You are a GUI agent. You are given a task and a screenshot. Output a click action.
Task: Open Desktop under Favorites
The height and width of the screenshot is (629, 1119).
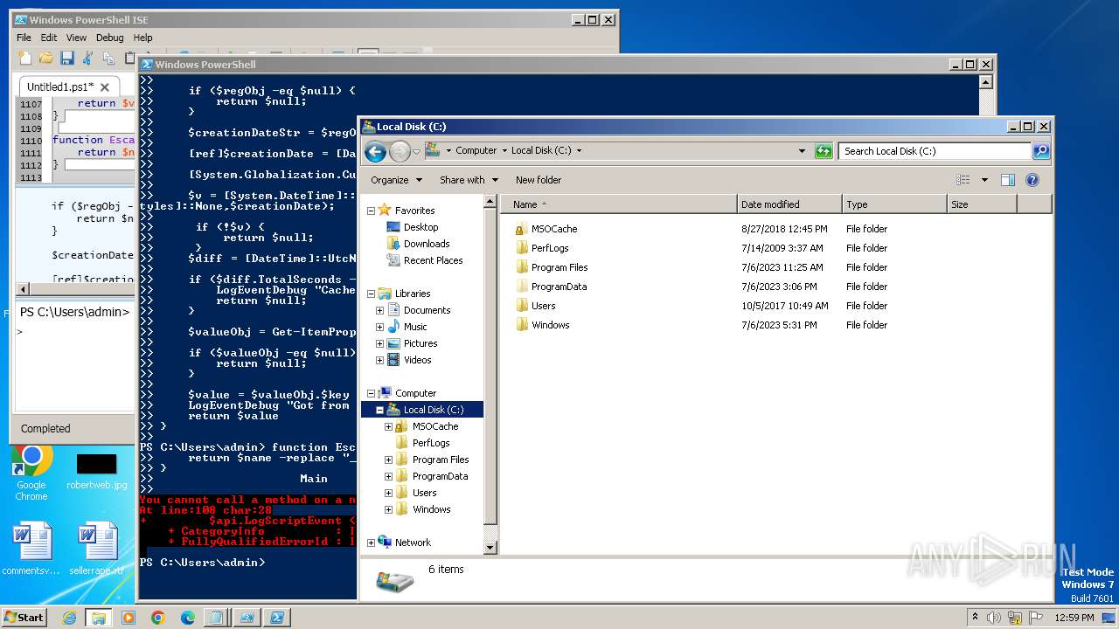click(x=420, y=227)
